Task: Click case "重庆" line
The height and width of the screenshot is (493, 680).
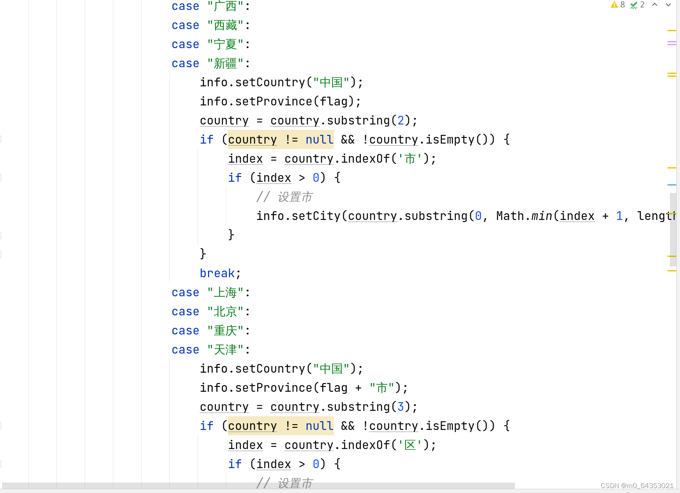Action: pos(211,331)
